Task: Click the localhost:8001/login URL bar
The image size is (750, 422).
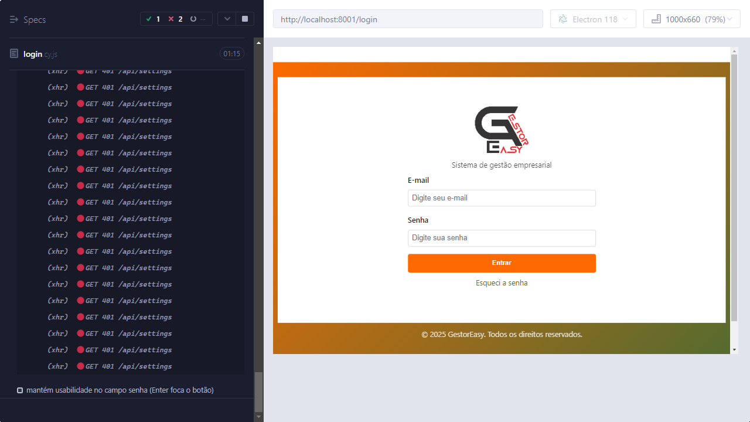Action: click(408, 19)
